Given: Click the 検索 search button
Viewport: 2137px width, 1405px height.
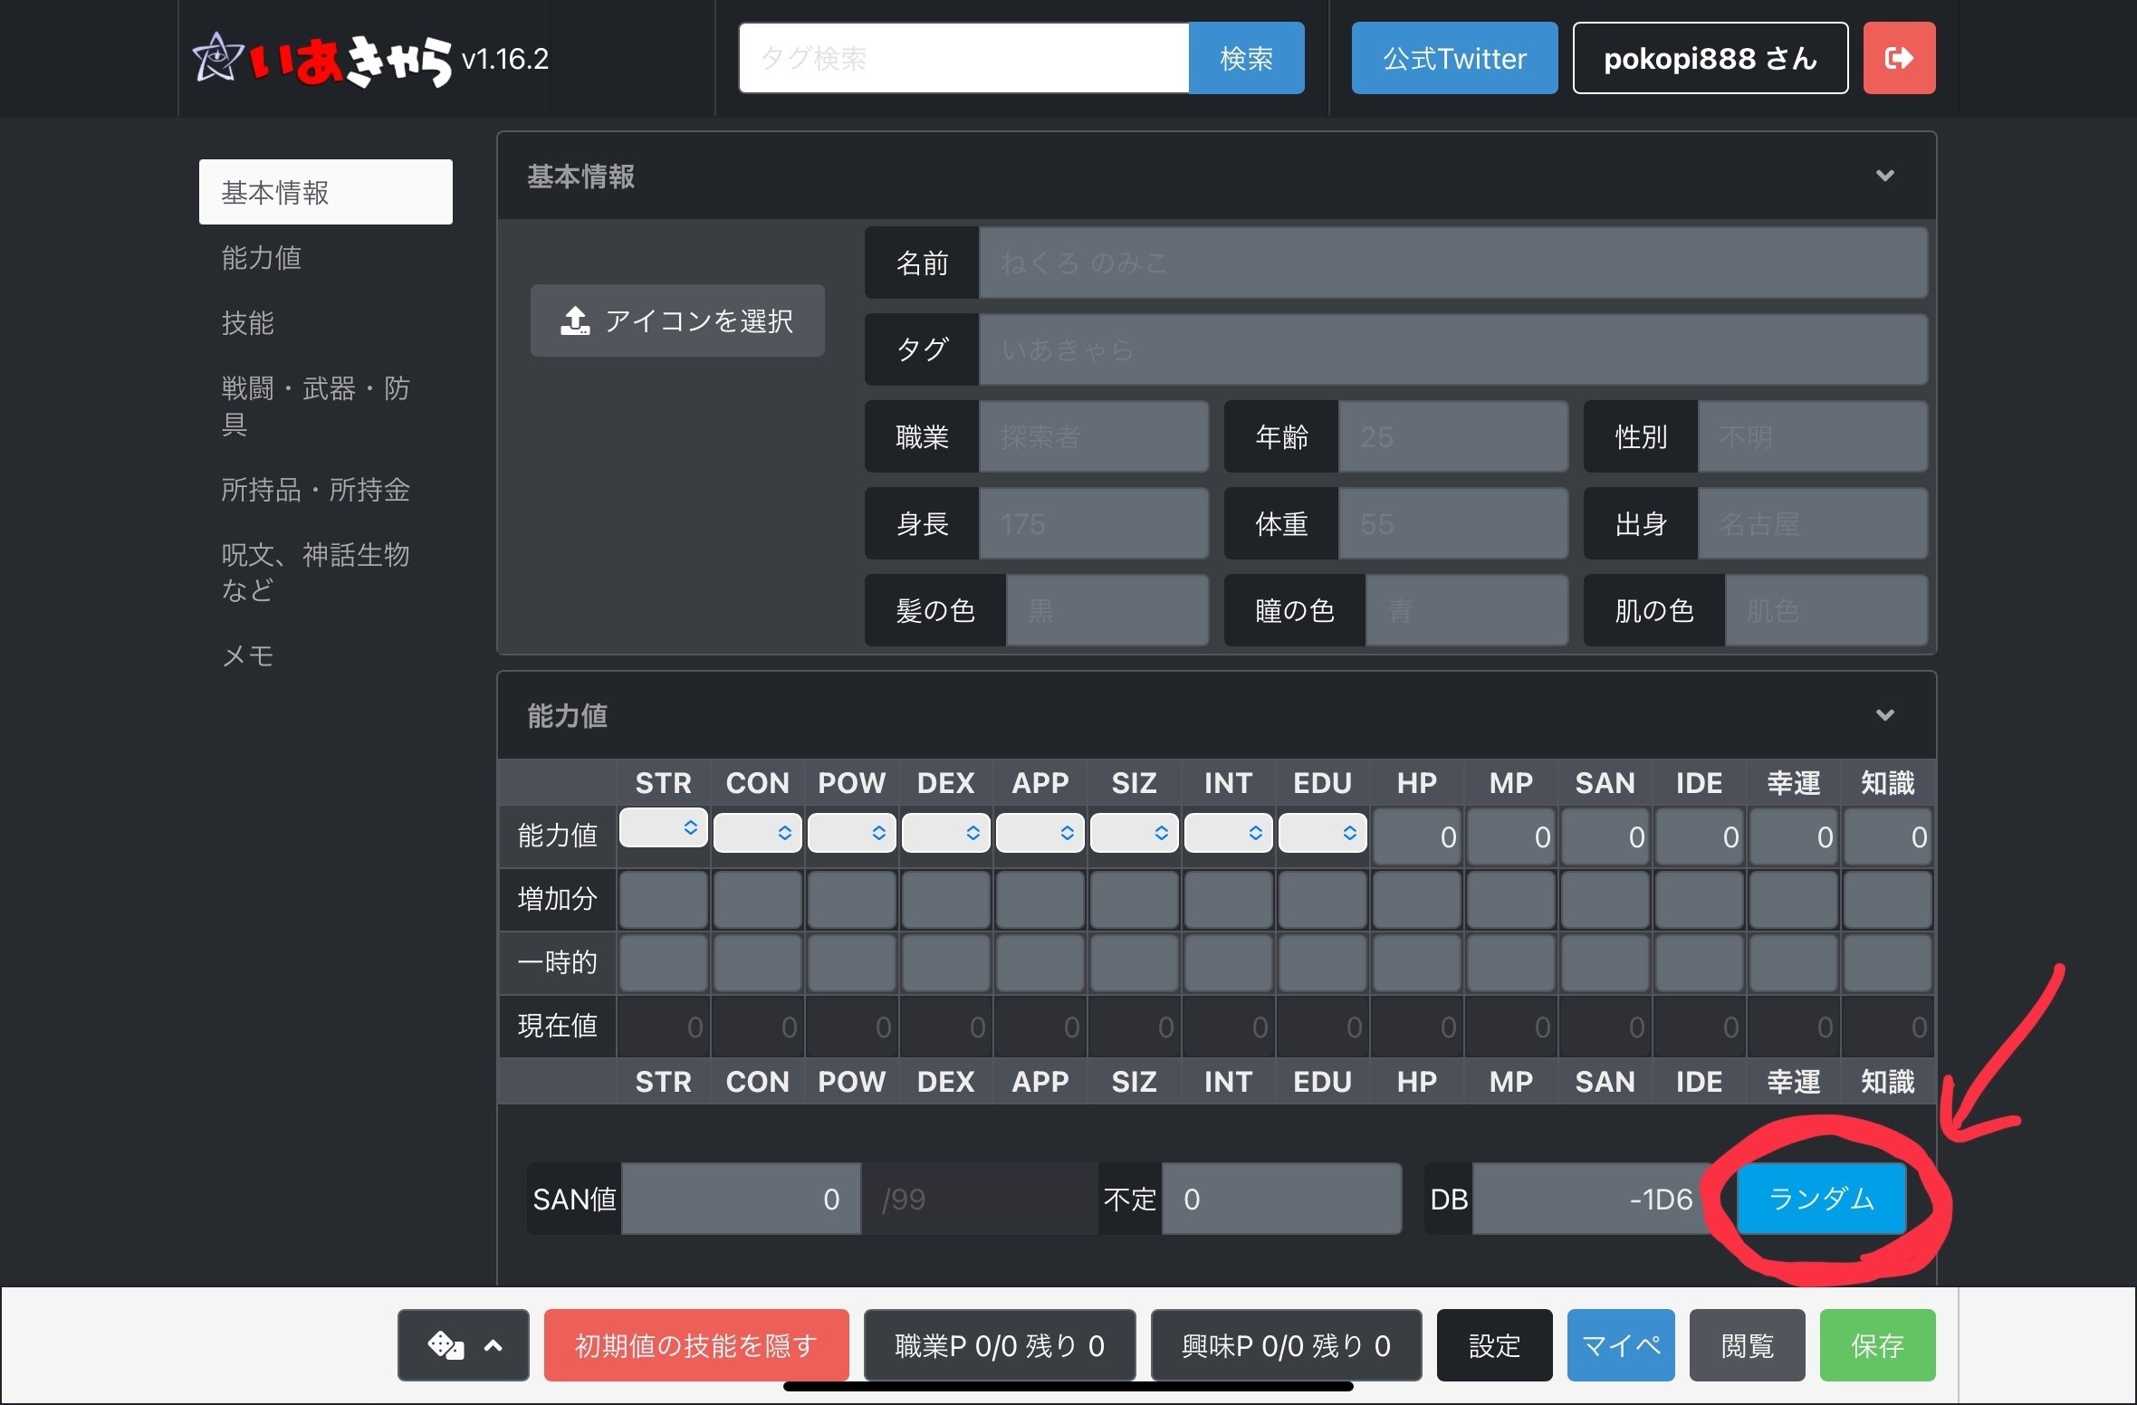Looking at the screenshot, I should click(1246, 58).
